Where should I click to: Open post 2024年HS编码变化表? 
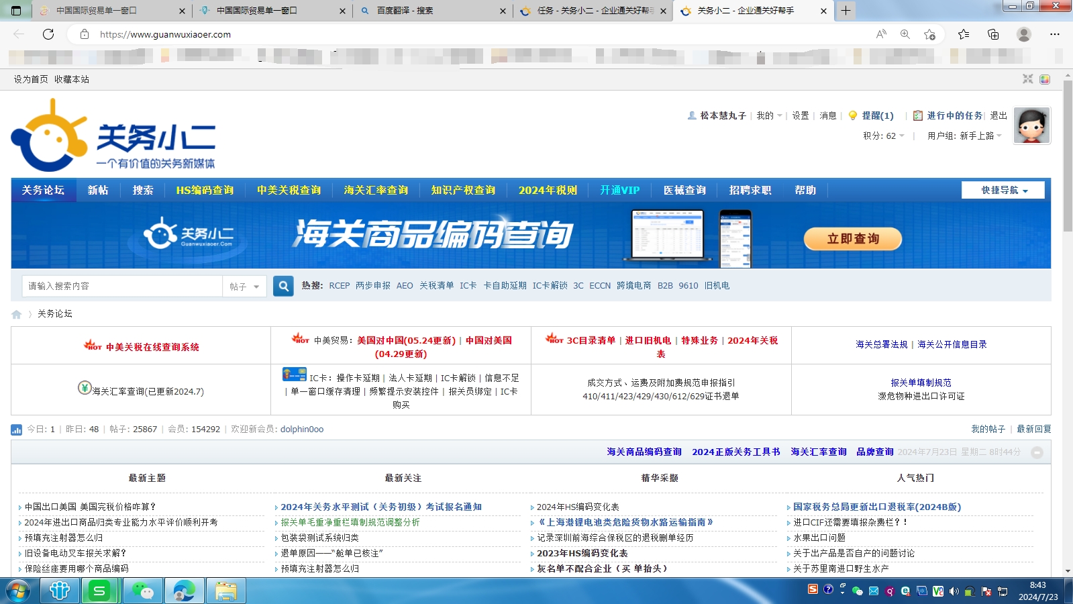[x=578, y=507]
